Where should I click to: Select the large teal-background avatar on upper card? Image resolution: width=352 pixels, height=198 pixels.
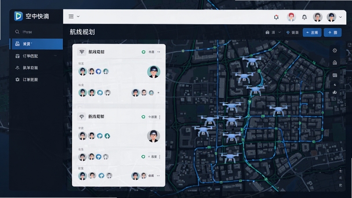[154, 72]
